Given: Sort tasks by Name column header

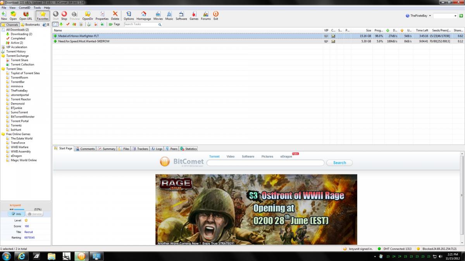Looking at the screenshot, I should (188, 30).
